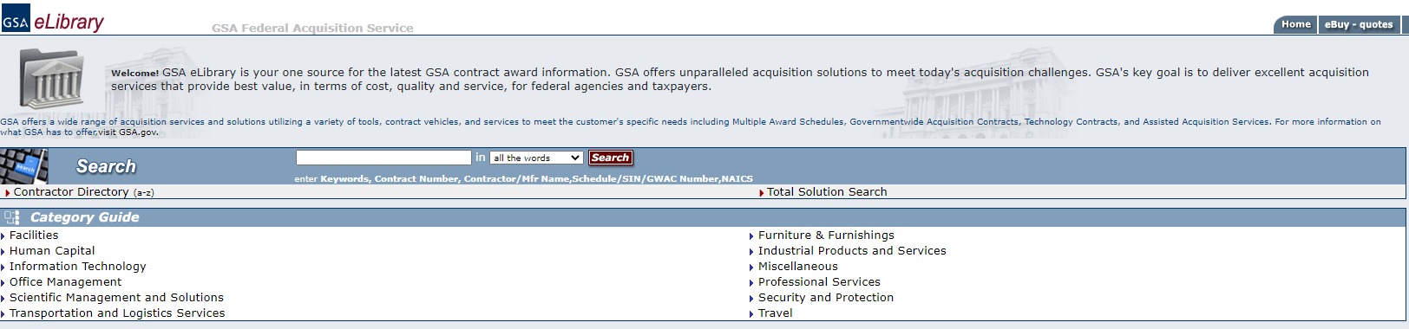Click the library building icon

(52, 79)
